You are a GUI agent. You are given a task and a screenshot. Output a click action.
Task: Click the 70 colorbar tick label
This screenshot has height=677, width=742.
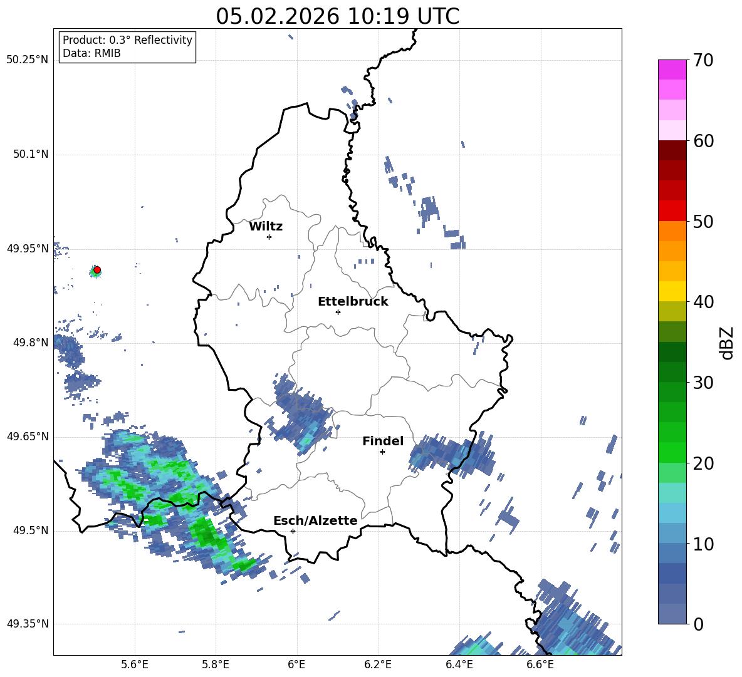[703, 61]
